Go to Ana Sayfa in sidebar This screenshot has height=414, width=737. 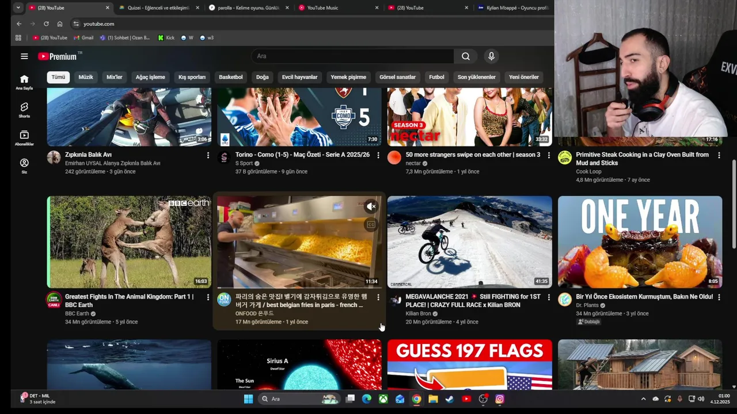tap(24, 82)
